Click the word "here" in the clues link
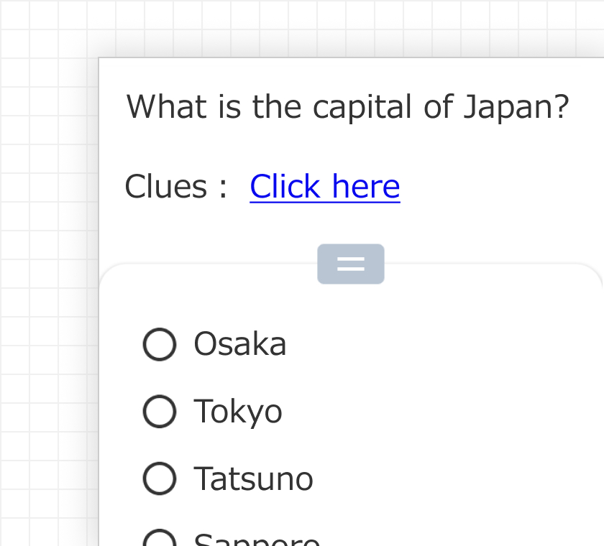This screenshot has width=604, height=546. click(366, 187)
